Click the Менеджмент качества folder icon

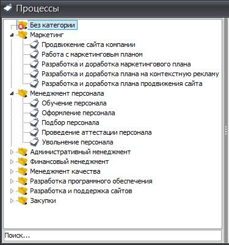[23, 171]
